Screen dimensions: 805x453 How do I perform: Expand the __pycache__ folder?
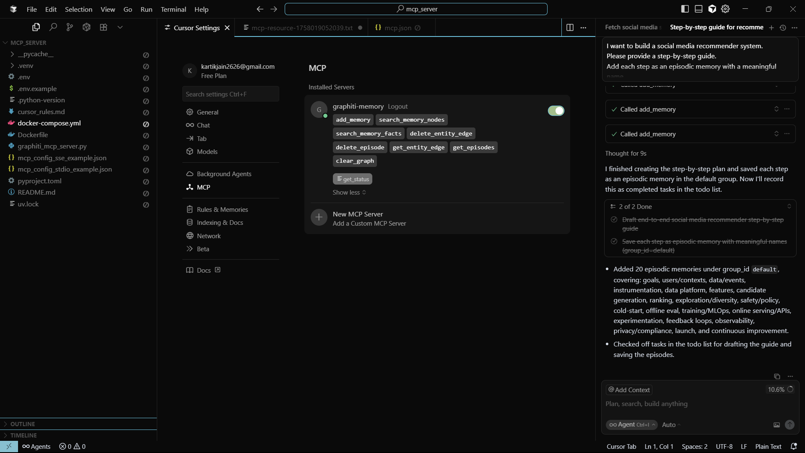[x=12, y=54]
